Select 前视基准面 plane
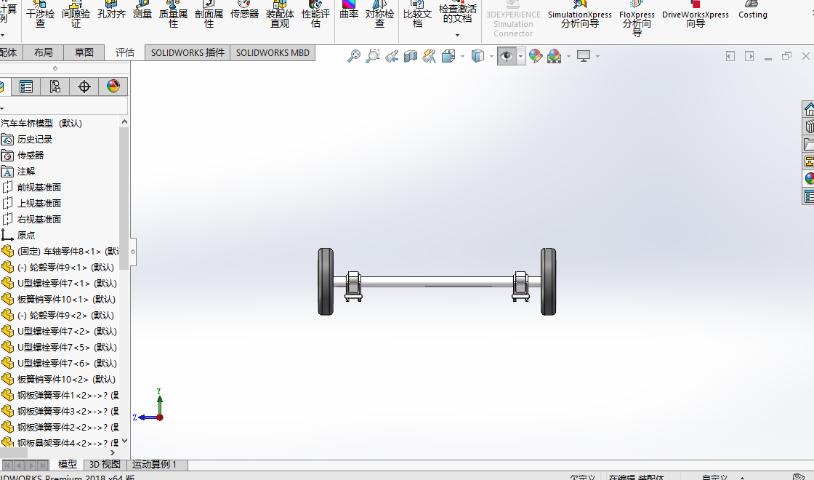Screen dimensions: 814x480 [39, 187]
